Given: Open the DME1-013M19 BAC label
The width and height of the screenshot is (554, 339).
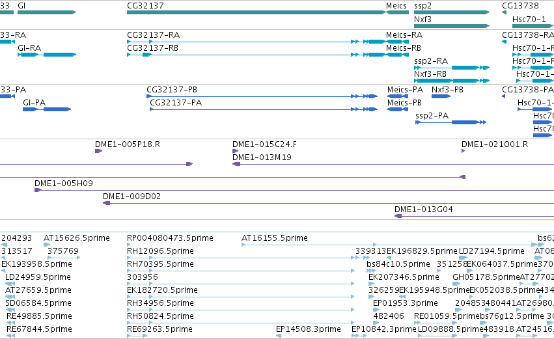Looking at the screenshot, I should [262, 157].
